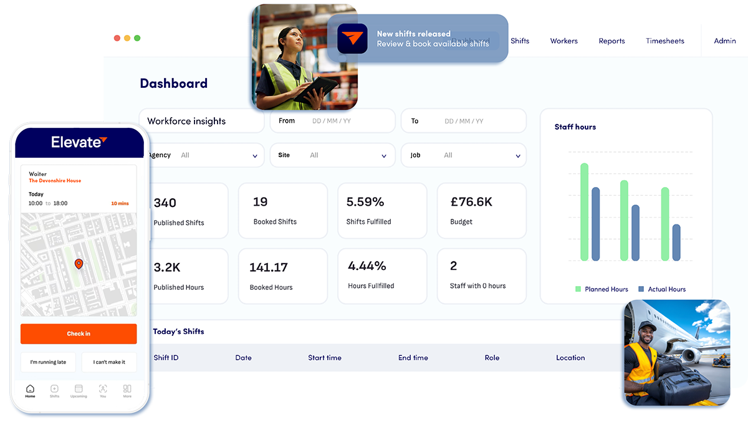The height and width of the screenshot is (422, 748).
Task: Click the Today's Shifts heading
Action: tap(178, 332)
